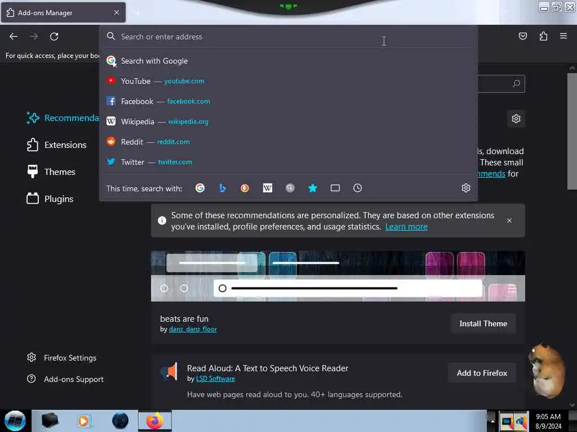577x432 pixels.
Task: Open the Themes category
Action: tap(51, 172)
